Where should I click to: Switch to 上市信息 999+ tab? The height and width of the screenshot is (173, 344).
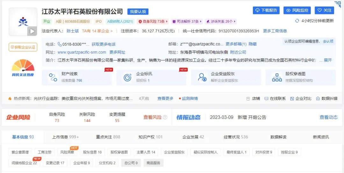pos(65,137)
